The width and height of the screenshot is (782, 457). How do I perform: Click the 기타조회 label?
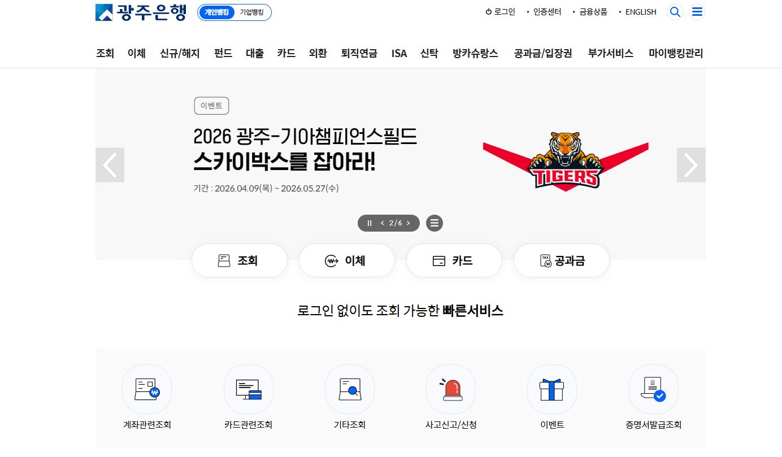350,425
